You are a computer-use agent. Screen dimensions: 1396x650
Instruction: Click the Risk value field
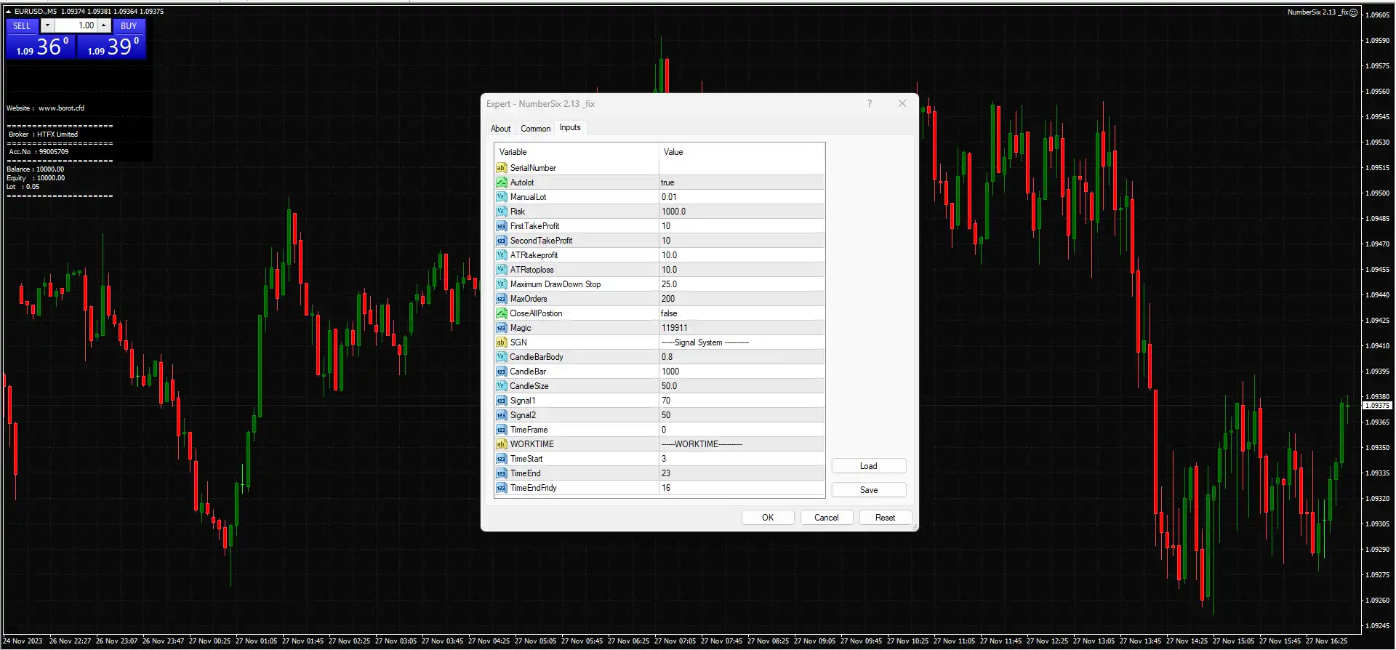click(x=741, y=212)
